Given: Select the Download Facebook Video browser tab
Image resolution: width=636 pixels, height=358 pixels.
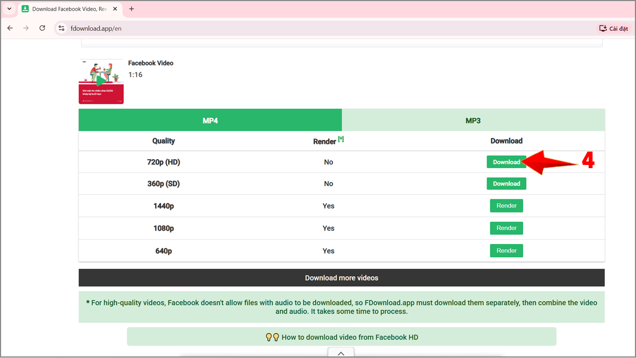Looking at the screenshot, I should pyautogui.click(x=70, y=9).
